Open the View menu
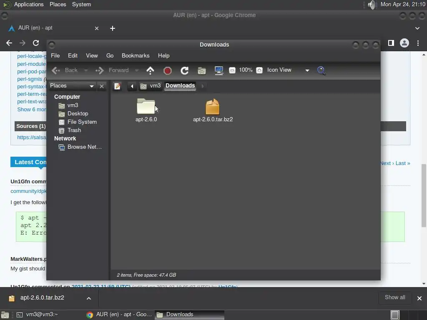This screenshot has width=427, height=320. pyautogui.click(x=92, y=55)
